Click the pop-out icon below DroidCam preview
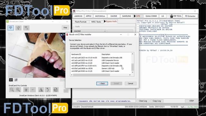 [x=16, y=80]
